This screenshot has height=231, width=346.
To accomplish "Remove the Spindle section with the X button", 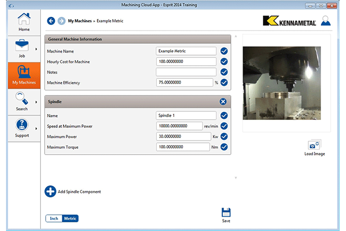I will (223, 102).
